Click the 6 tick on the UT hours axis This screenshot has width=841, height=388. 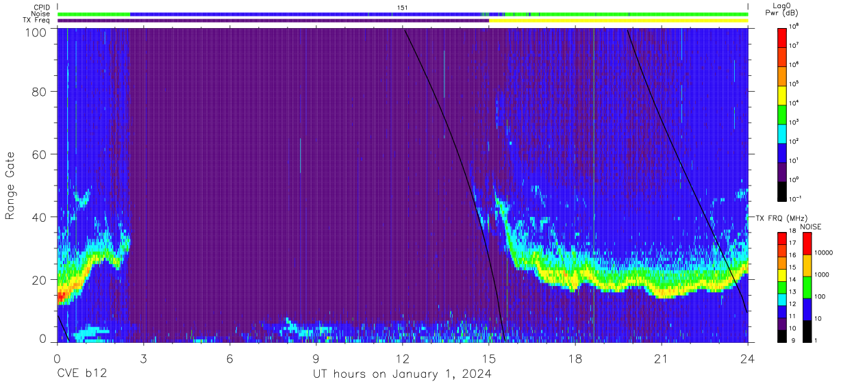tap(229, 359)
